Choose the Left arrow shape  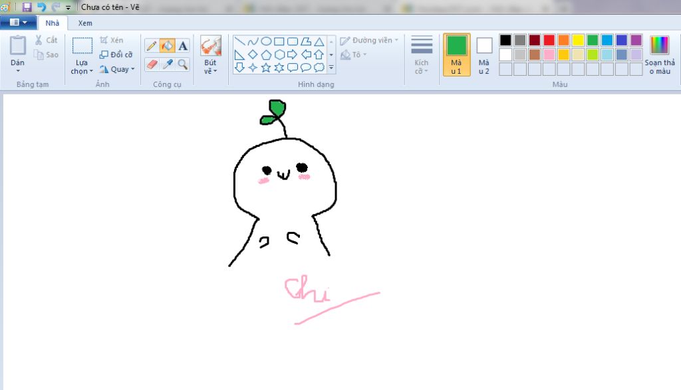pyautogui.click(x=306, y=54)
